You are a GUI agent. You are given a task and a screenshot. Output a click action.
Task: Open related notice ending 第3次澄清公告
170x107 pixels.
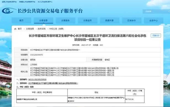point(74,68)
